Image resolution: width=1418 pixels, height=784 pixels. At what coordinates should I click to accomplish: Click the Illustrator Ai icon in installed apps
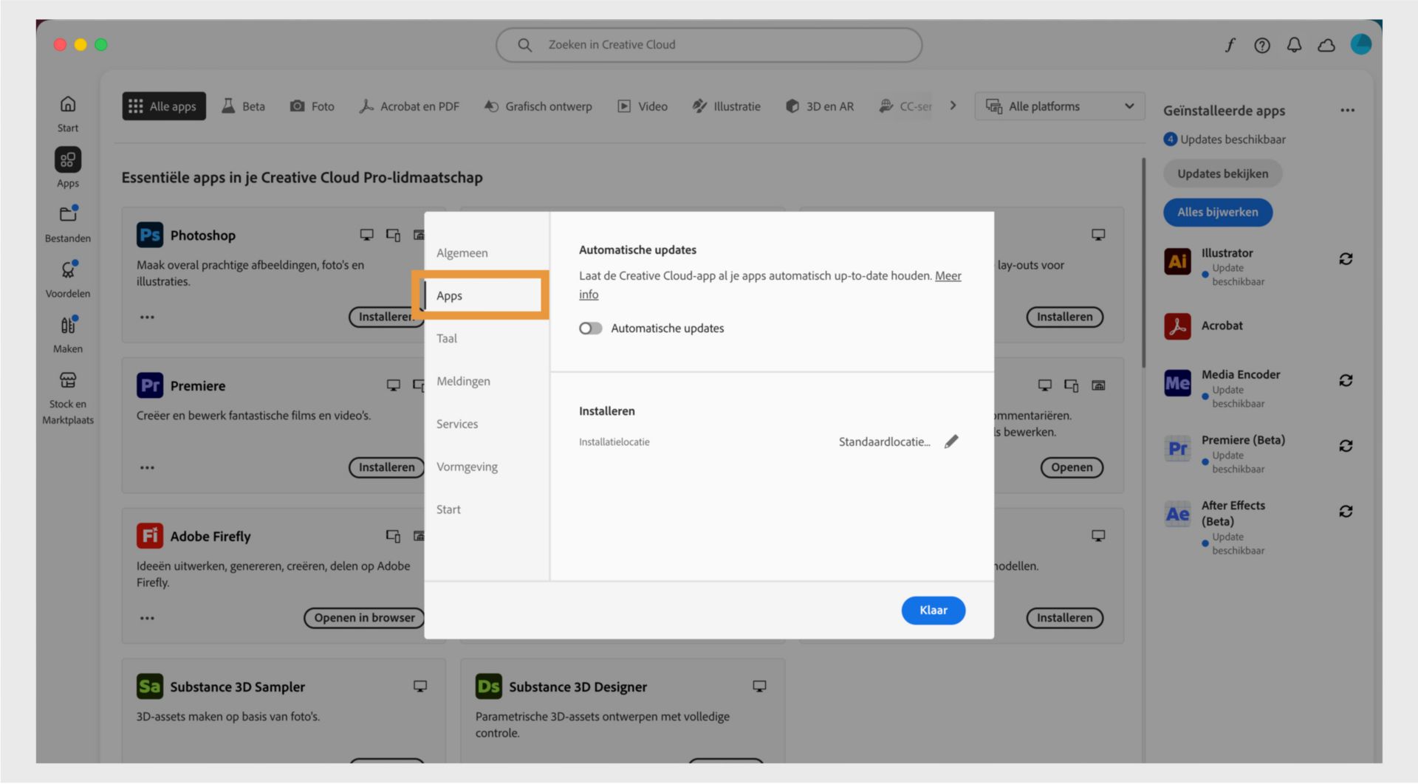(x=1177, y=261)
